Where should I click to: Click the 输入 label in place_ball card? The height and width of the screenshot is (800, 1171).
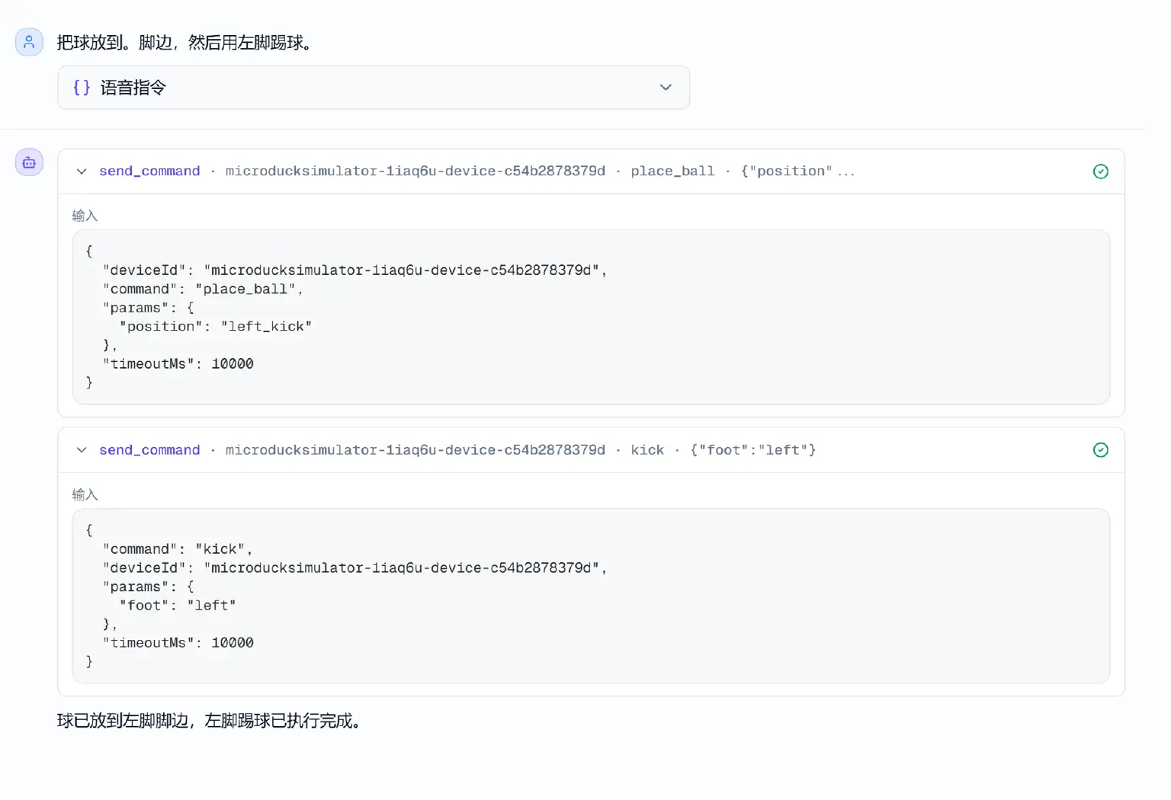click(x=85, y=216)
